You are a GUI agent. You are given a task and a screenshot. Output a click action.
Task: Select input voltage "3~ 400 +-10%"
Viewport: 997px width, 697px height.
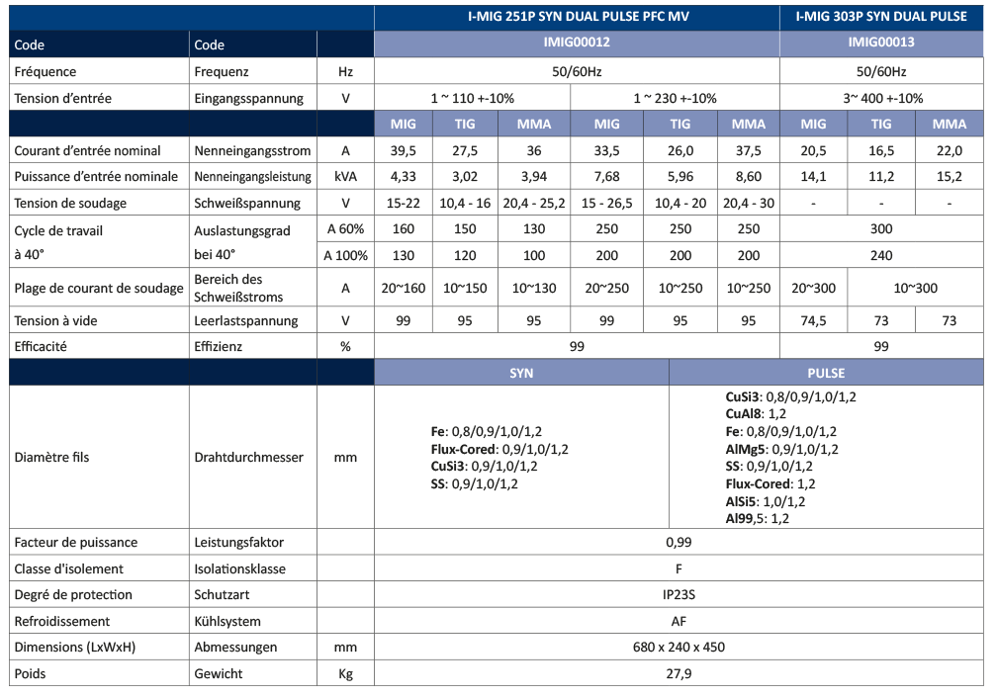pos(883,99)
